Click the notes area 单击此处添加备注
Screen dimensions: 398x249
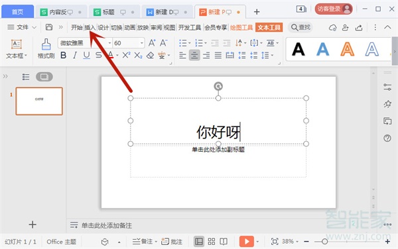tap(107, 225)
